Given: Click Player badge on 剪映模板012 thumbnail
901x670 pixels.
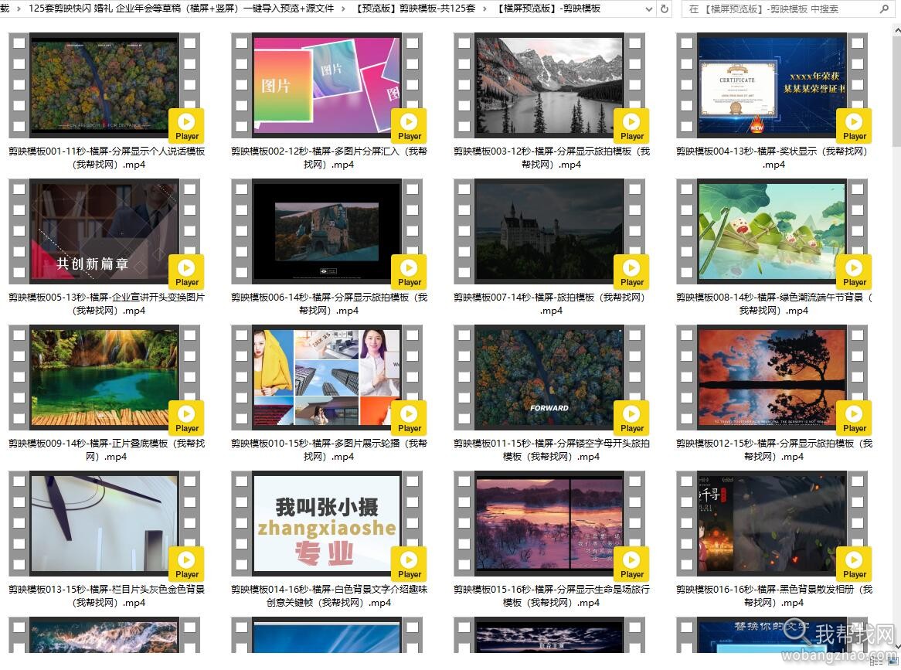Looking at the screenshot, I should pyautogui.click(x=854, y=418).
